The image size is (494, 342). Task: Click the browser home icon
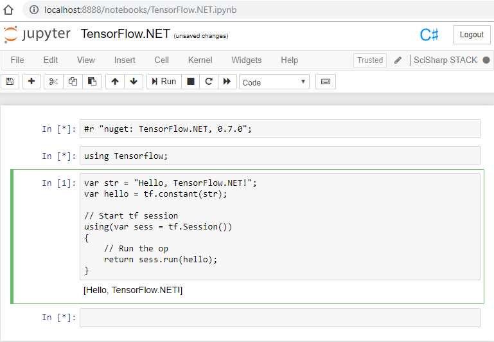pyautogui.click(x=8, y=10)
